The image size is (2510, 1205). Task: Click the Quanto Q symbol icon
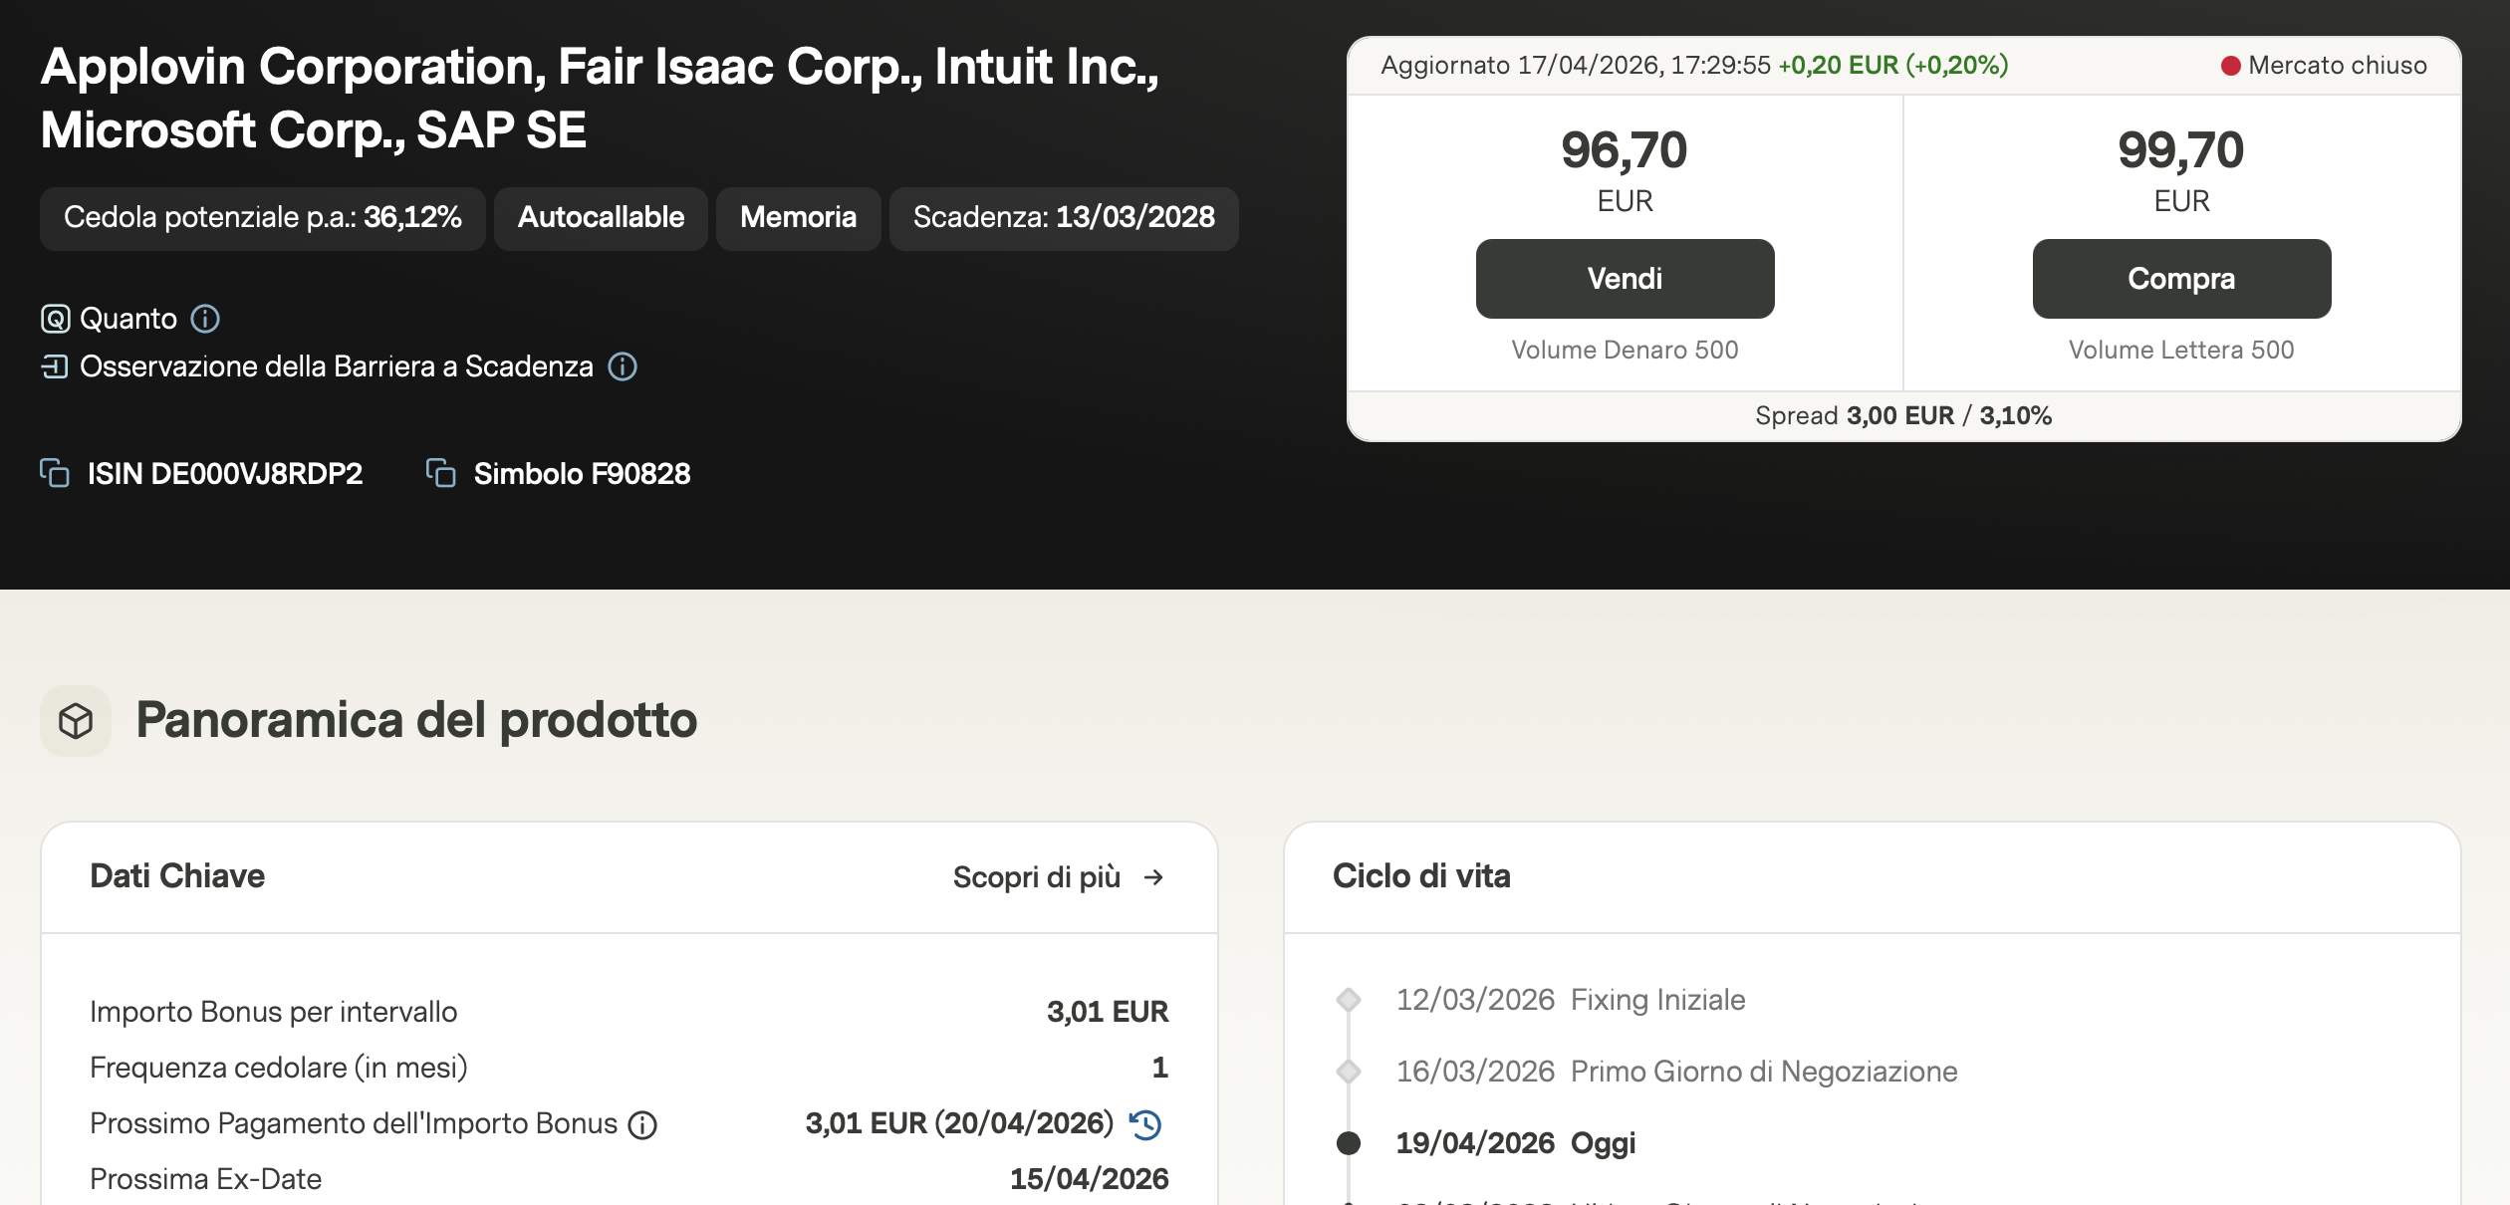pos(55,319)
